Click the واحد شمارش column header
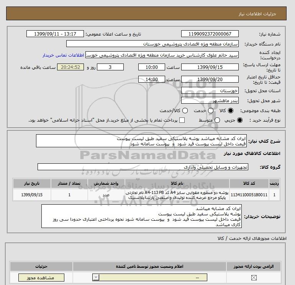 point(106,183)
